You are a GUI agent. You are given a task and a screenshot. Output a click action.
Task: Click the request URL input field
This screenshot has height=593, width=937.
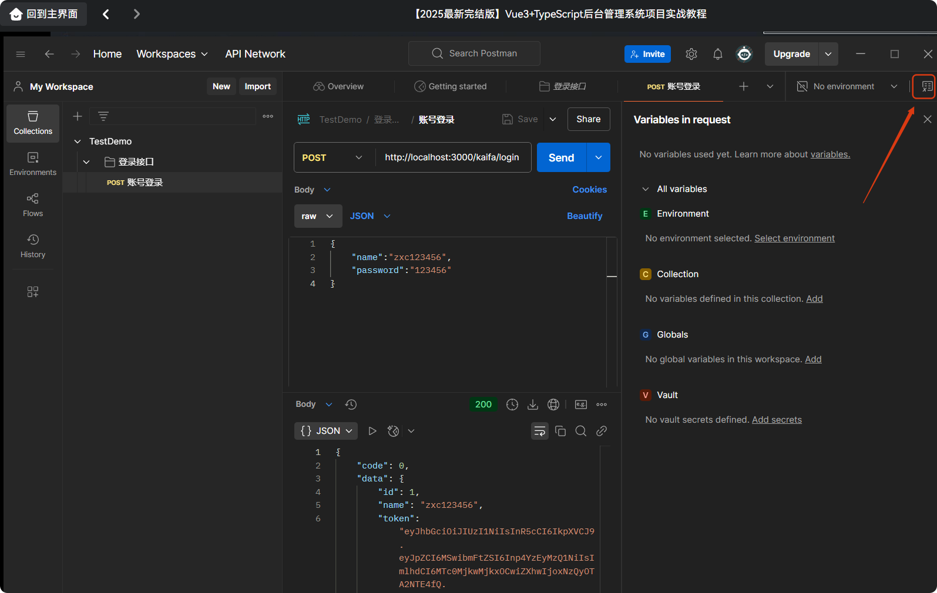(452, 157)
